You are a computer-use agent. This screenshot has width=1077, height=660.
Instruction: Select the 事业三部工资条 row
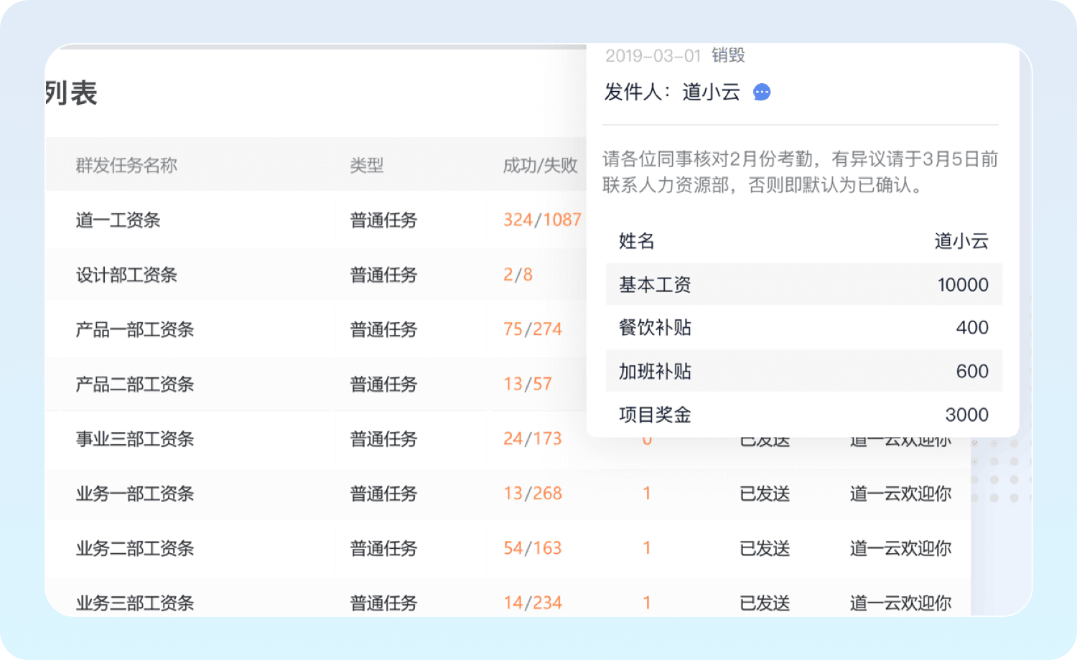pyautogui.click(x=135, y=438)
